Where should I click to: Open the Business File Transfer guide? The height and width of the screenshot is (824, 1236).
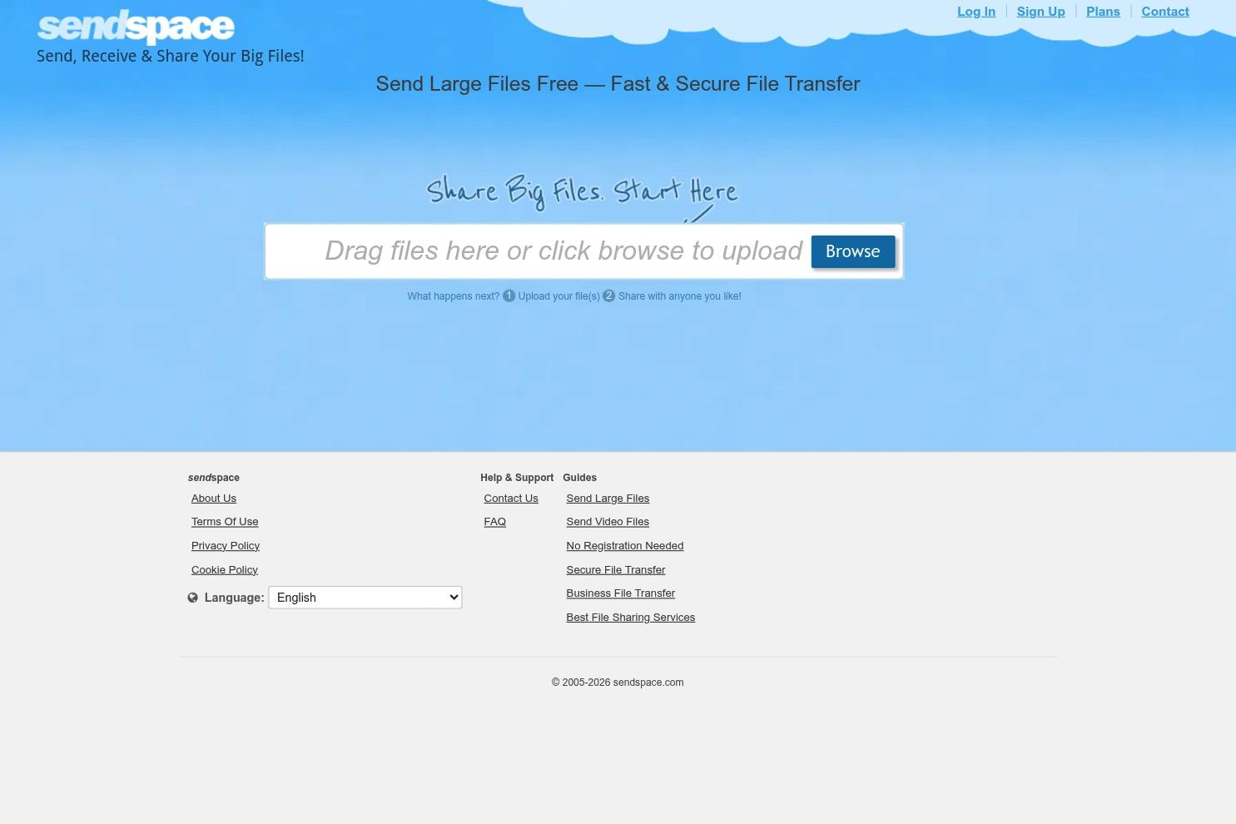(621, 593)
